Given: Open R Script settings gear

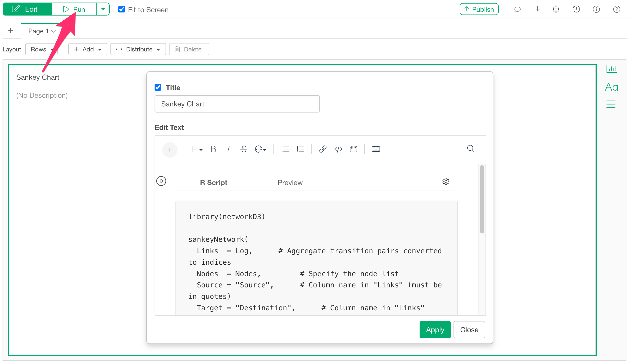Looking at the screenshot, I should [446, 181].
